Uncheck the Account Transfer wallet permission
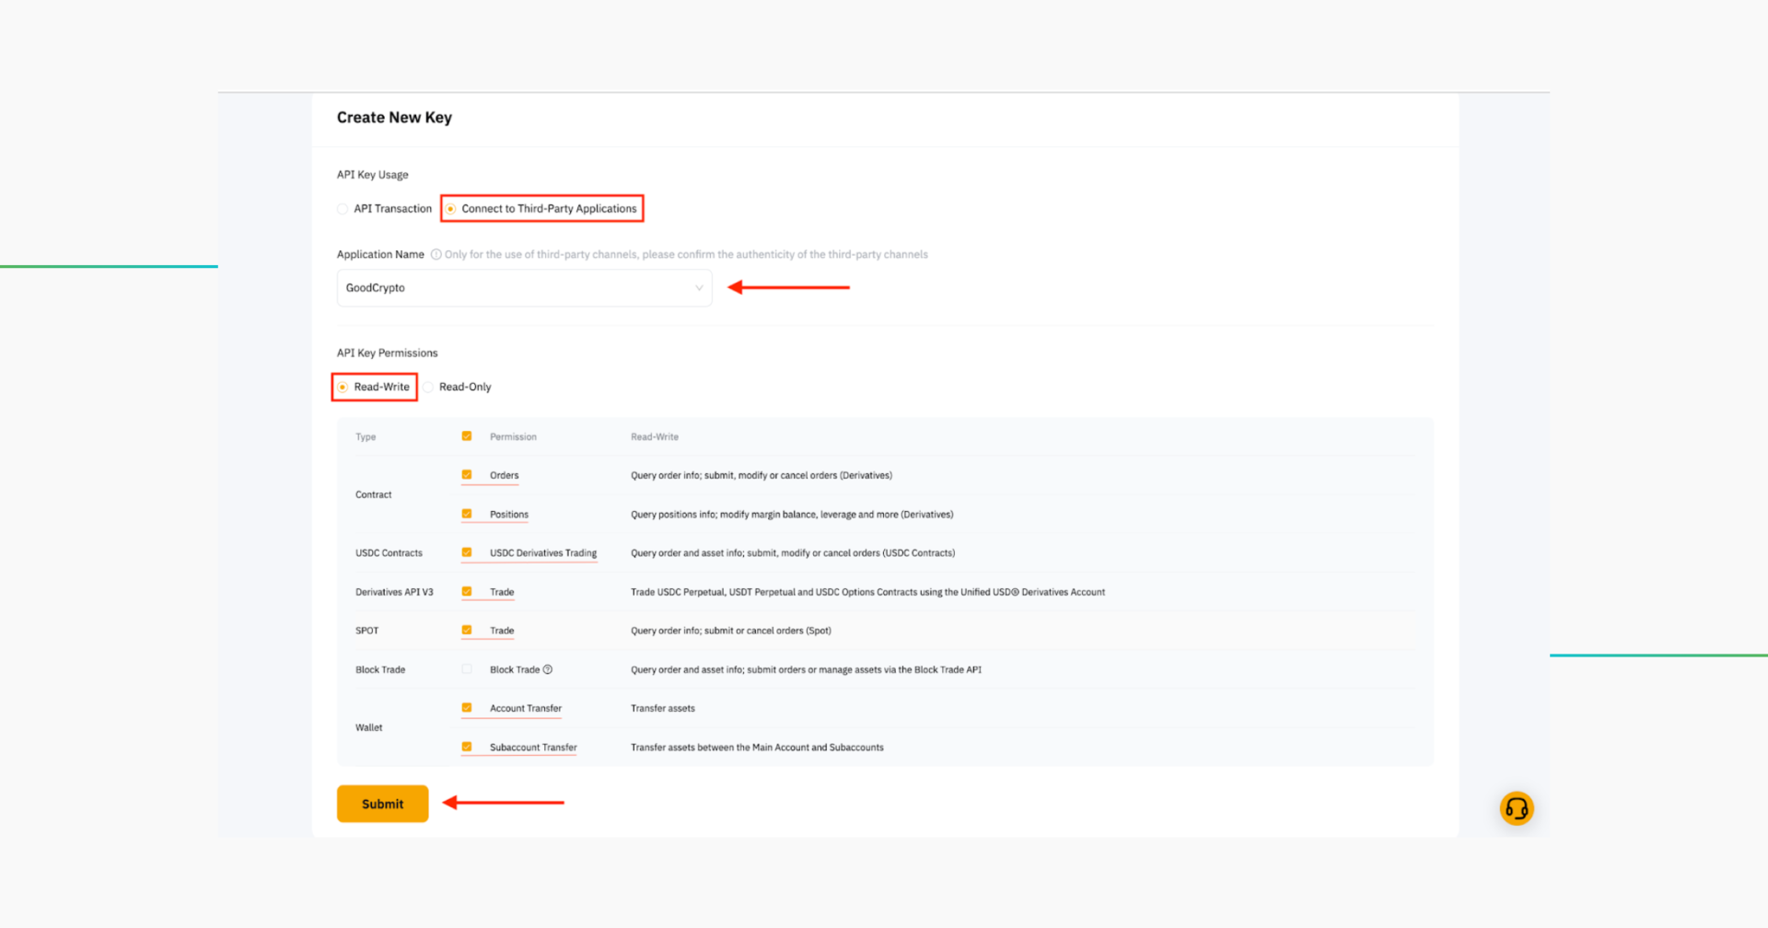The width and height of the screenshot is (1768, 928). pyautogui.click(x=467, y=708)
